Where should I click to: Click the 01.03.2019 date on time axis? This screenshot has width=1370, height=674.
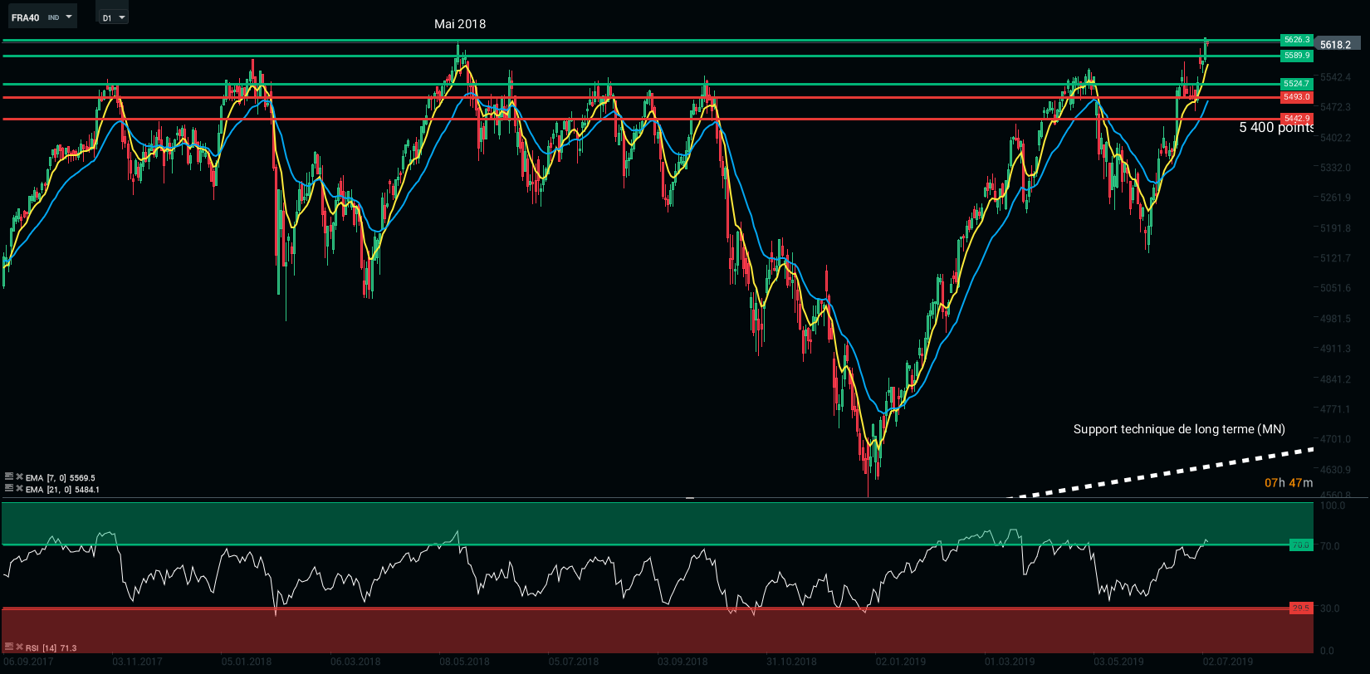pos(1010,662)
